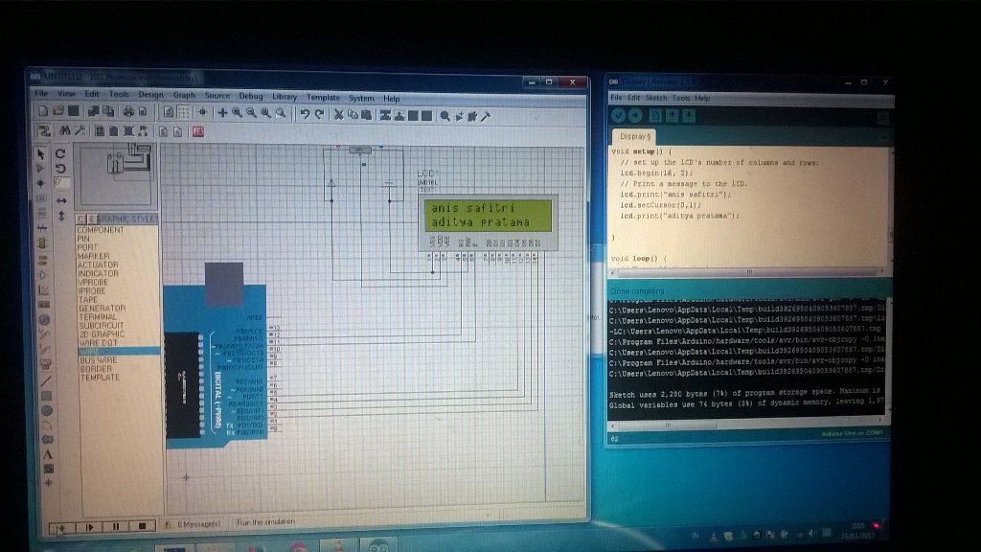This screenshot has width=981, height=552.
Task: Click the Zoom Out magnifier icon
Action: pos(252,113)
